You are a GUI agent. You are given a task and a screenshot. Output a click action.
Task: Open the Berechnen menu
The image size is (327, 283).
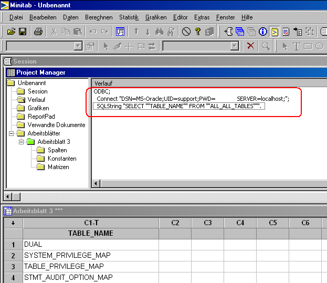tap(99, 17)
